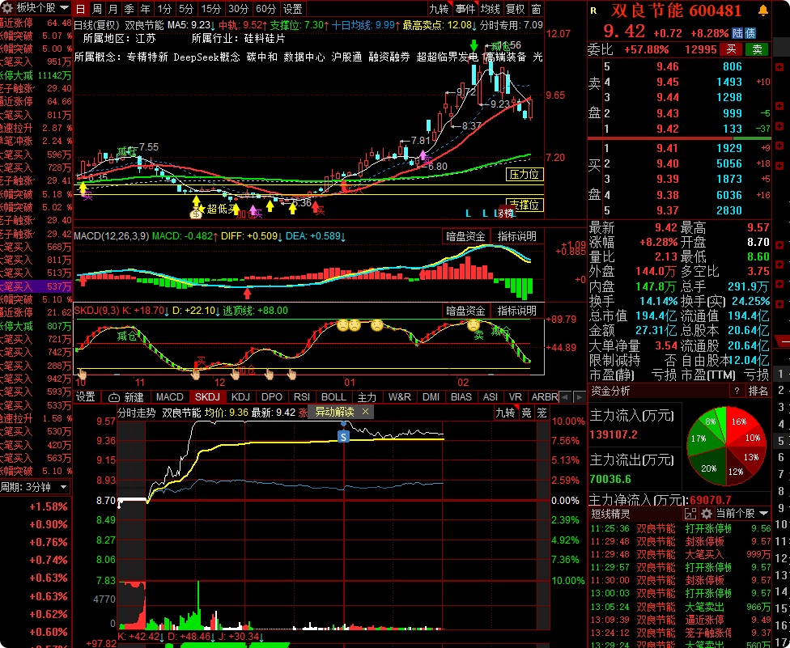Click the green 卖 sell button
The height and width of the screenshot is (648, 790).
tap(758, 49)
